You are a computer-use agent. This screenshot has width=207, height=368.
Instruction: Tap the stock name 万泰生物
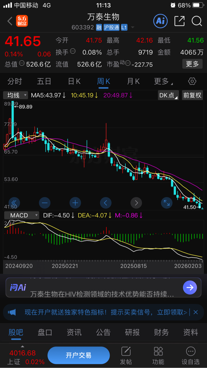point(103,17)
